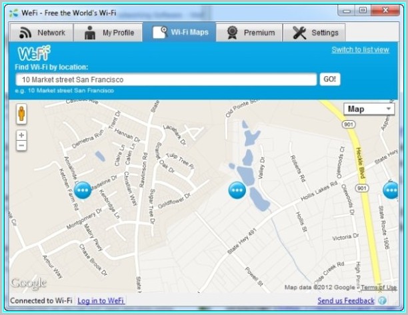
Task: Click the Switch to list view link
Action: pyautogui.click(x=360, y=50)
